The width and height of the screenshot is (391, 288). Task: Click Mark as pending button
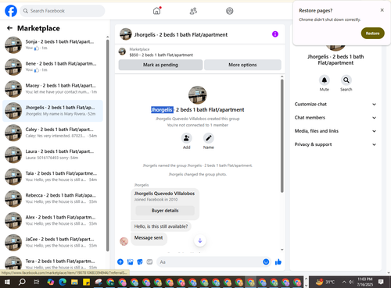[x=160, y=65]
